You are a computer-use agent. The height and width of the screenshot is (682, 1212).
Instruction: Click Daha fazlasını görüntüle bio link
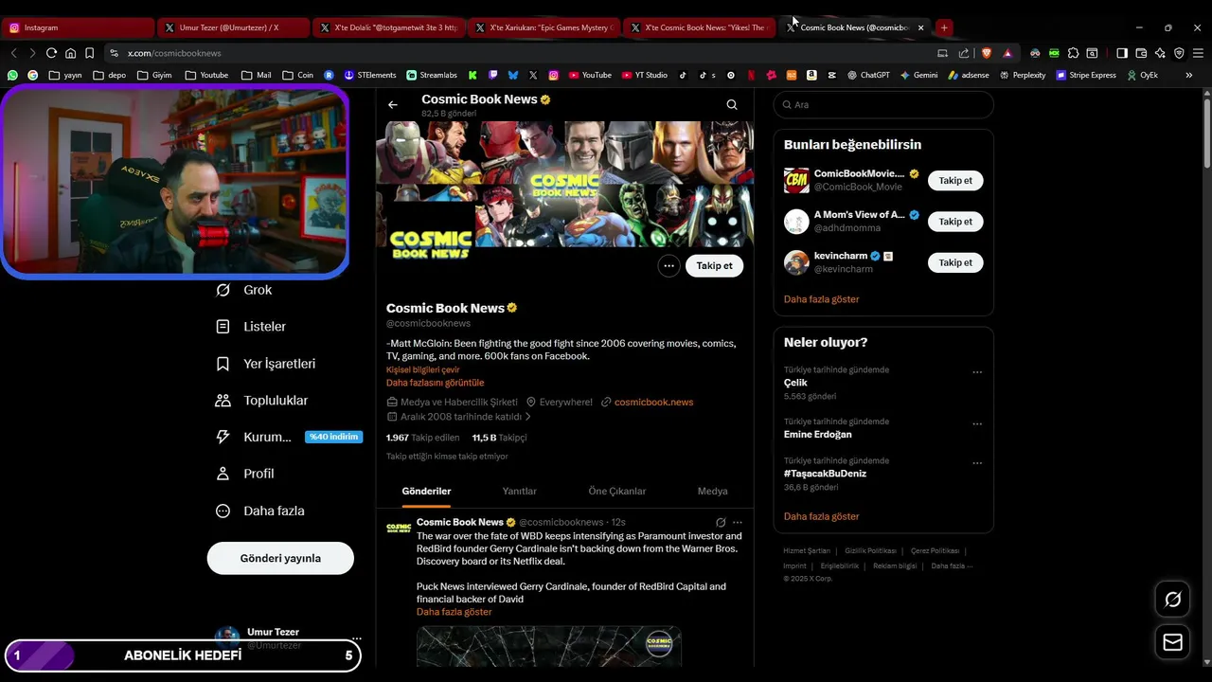435,383
